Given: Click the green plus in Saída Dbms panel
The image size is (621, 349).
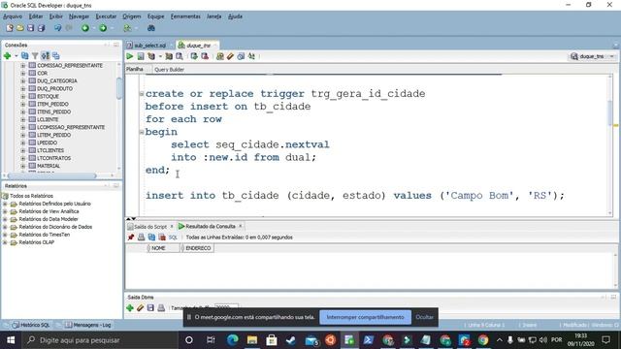Looking at the screenshot, I should (x=130, y=308).
